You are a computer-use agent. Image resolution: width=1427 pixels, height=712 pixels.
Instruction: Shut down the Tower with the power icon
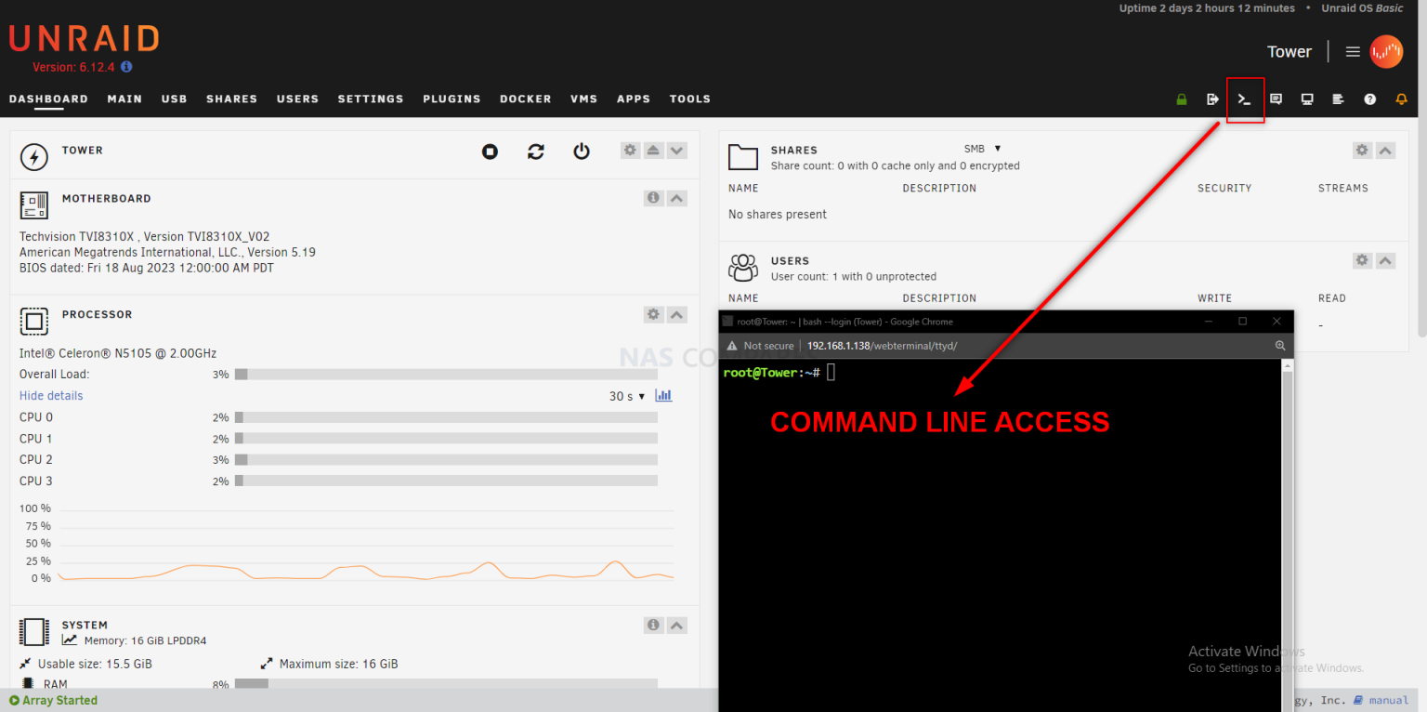(582, 152)
